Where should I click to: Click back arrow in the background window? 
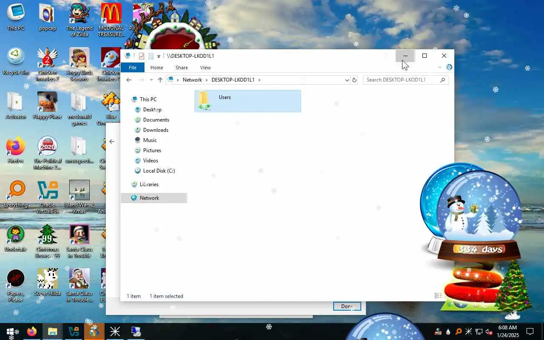(112, 142)
